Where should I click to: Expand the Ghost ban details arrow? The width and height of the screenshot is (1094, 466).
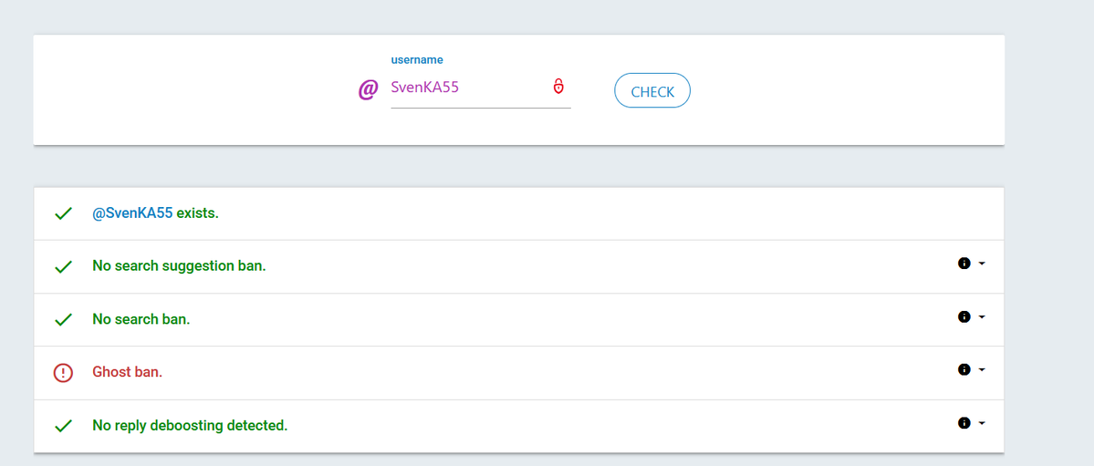[x=982, y=369]
